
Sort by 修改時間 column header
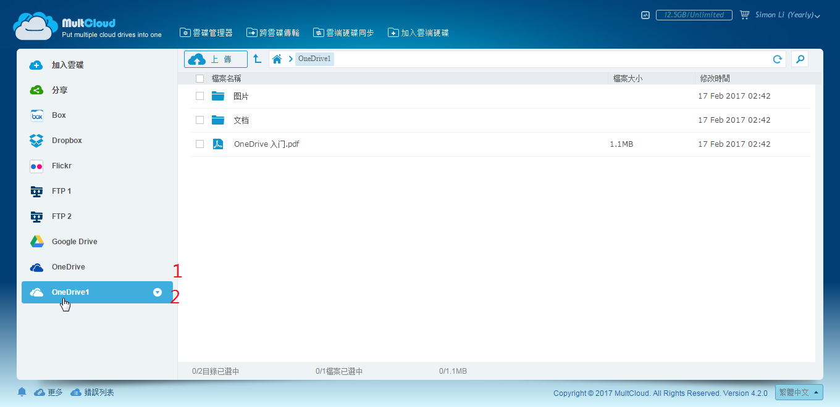pyautogui.click(x=715, y=78)
